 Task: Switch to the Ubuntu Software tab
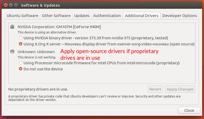[x=22, y=15]
